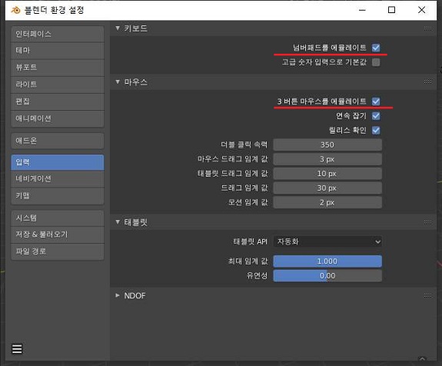This screenshot has height=366, width=442.
Task: Go to the 네비게이션 tab
Action: tap(58, 178)
